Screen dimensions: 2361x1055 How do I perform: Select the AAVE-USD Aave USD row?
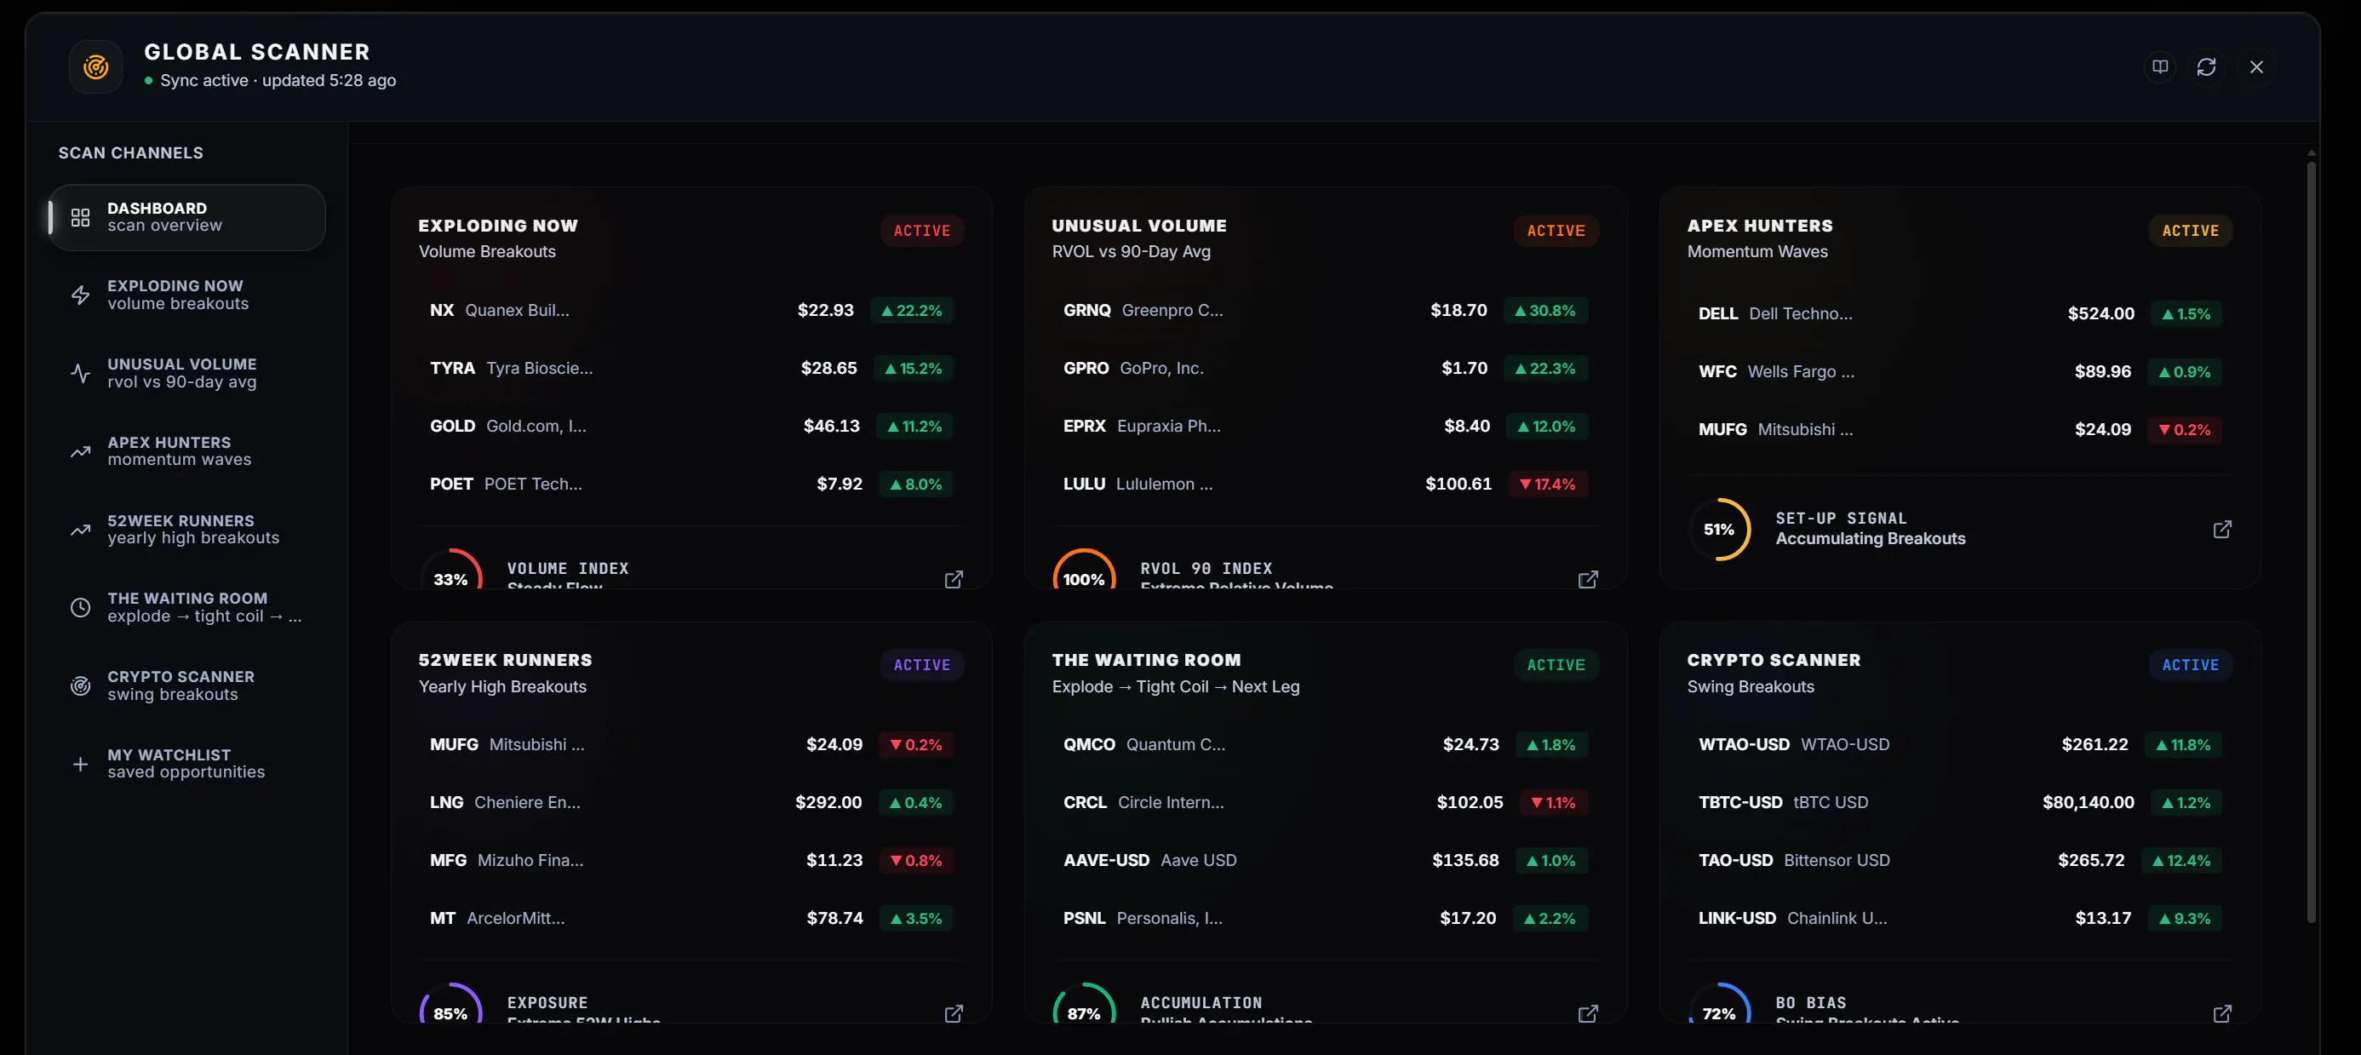pos(1326,861)
